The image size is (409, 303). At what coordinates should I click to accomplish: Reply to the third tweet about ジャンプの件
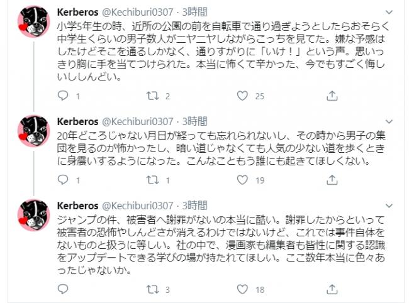pyautogui.click(x=63, y=289)
